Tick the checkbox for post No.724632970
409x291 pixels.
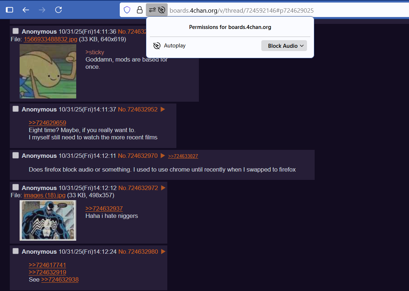point(16,155)
